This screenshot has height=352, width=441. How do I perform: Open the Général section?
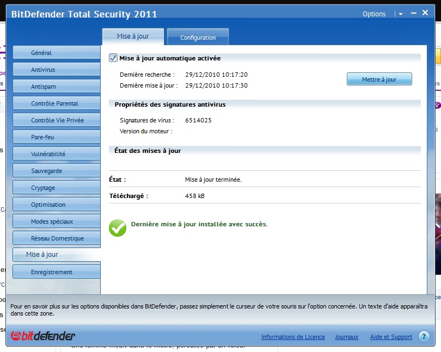point(57,53)
